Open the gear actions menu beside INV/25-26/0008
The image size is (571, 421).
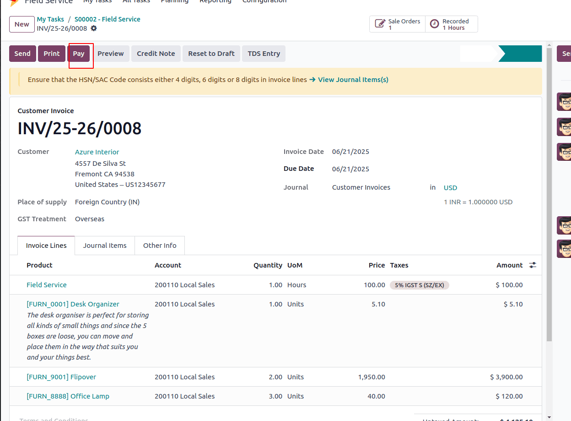coord(94,28)
